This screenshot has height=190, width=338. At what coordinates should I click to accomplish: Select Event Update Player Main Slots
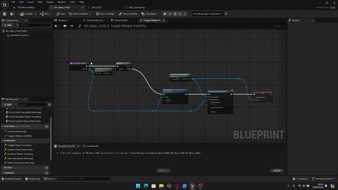click(x=25, y=121)
